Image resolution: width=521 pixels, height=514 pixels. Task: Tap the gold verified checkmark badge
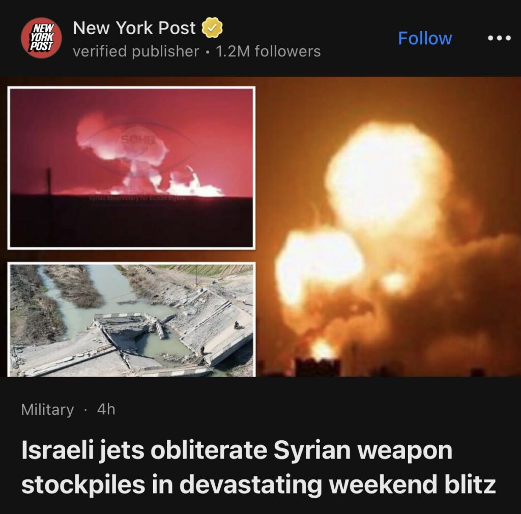212,28
